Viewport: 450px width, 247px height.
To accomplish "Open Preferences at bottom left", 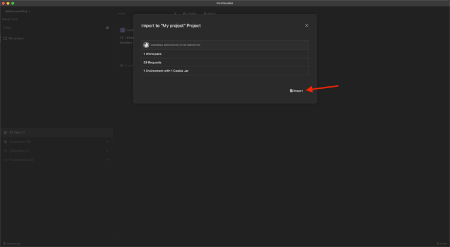I will point(12,243).
